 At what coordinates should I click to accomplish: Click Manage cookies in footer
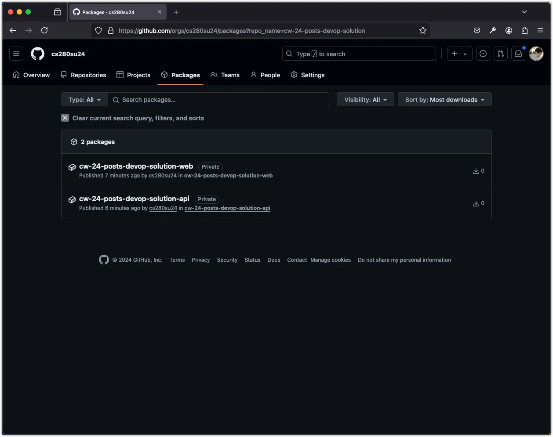[x=331, y=260]
